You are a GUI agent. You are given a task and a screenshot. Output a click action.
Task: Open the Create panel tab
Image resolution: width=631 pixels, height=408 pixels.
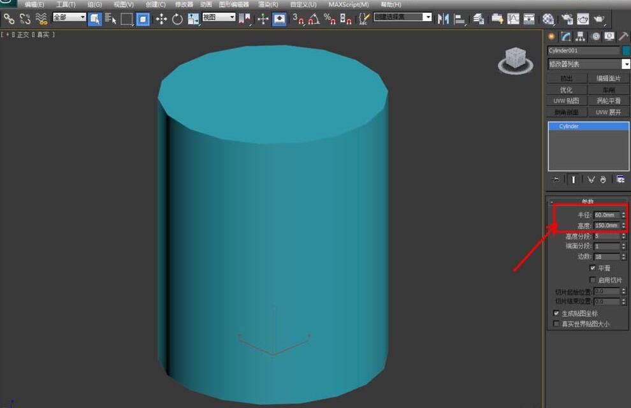[x=551, y=37]
